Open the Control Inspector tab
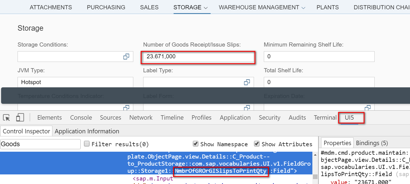410x184 pixels. pos(26,131)
